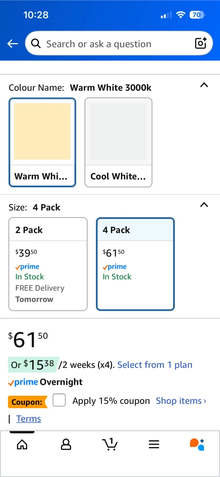
Task: Choose the Warm White colour swatch
Action: click(42, 142)
